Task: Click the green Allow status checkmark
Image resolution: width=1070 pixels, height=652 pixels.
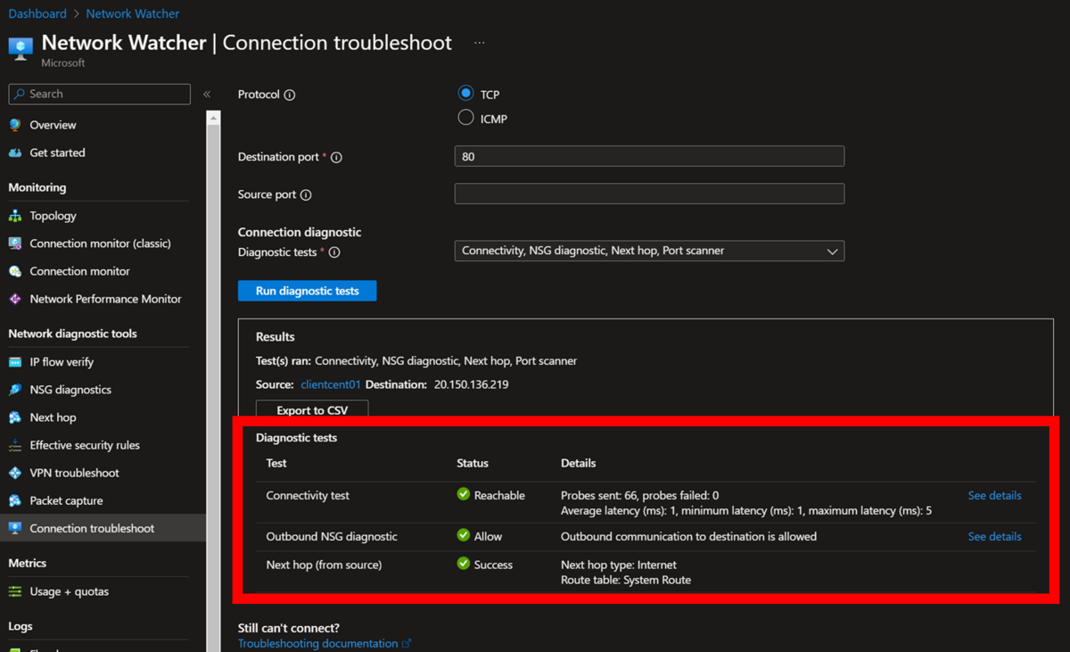Action: [x=464, y=535]
